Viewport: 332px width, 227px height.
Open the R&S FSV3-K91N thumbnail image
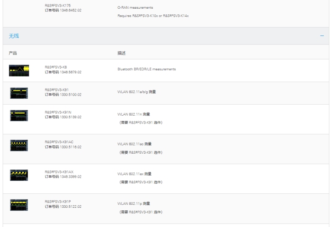[19, 115]
